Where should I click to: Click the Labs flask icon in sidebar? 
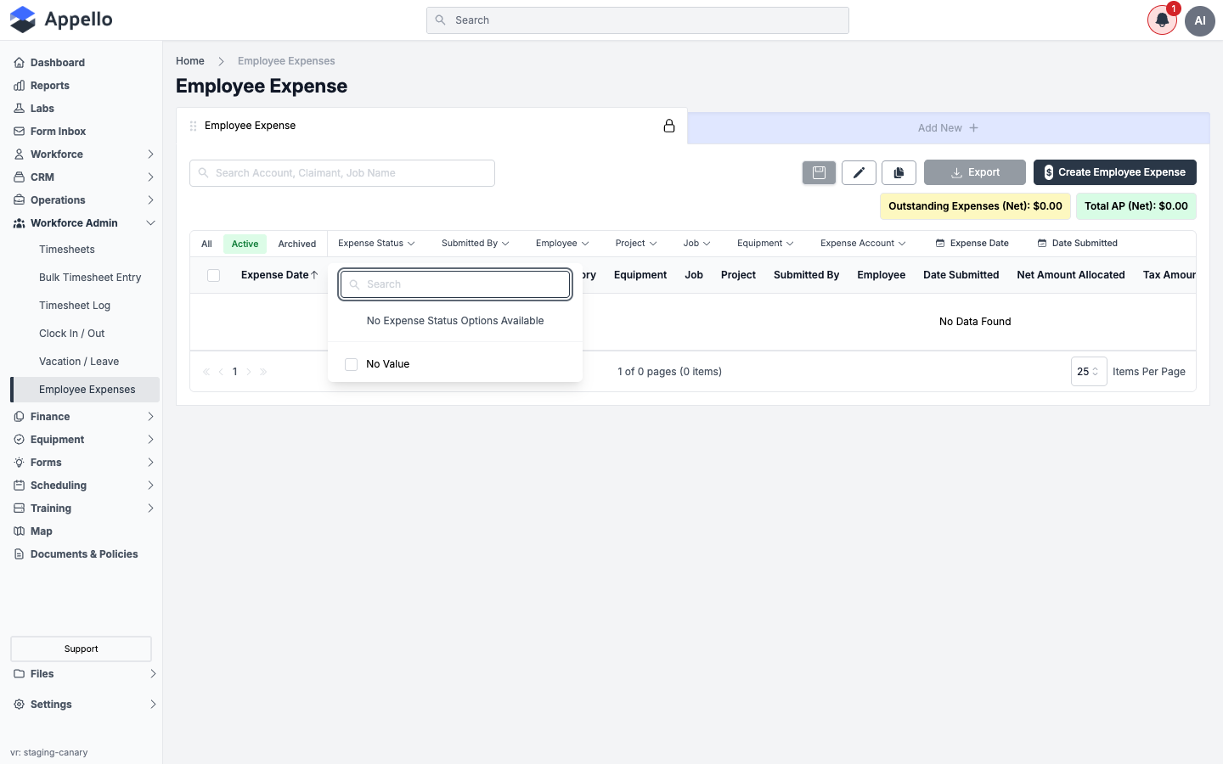pos(19,109)
